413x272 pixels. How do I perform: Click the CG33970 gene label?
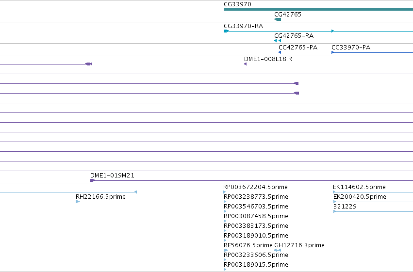tap(237, 4)
